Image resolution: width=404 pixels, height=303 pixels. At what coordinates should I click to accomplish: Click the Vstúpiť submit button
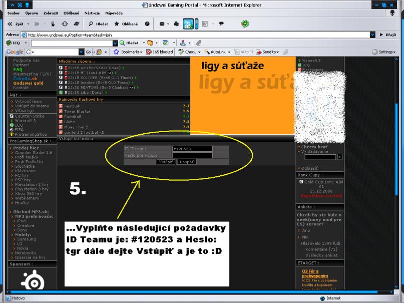click(166, 162)
